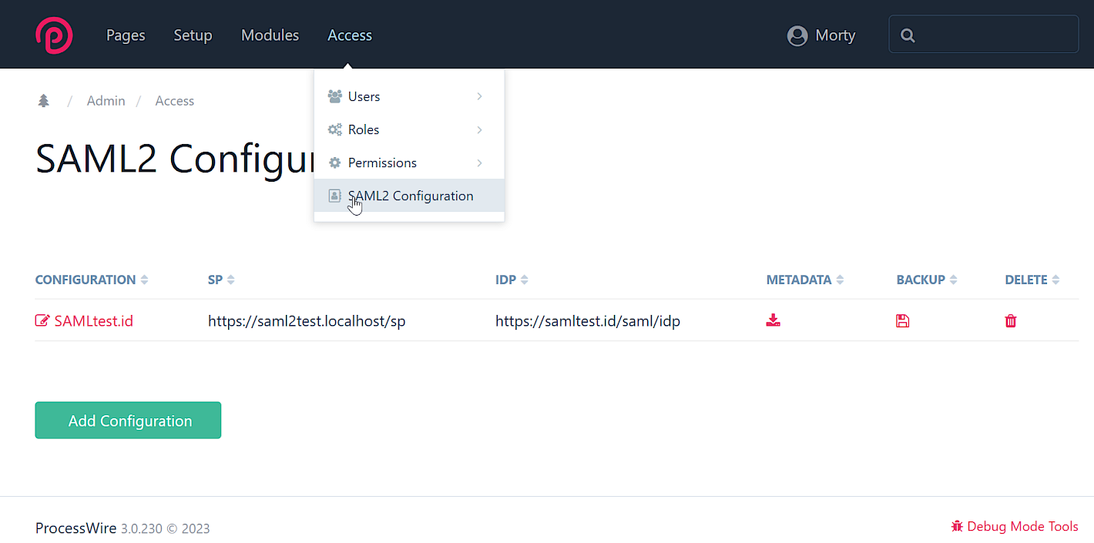The image size is (1094, 543).
Task: Click the tree home breadcrumb icon
Action: (44, 101)
